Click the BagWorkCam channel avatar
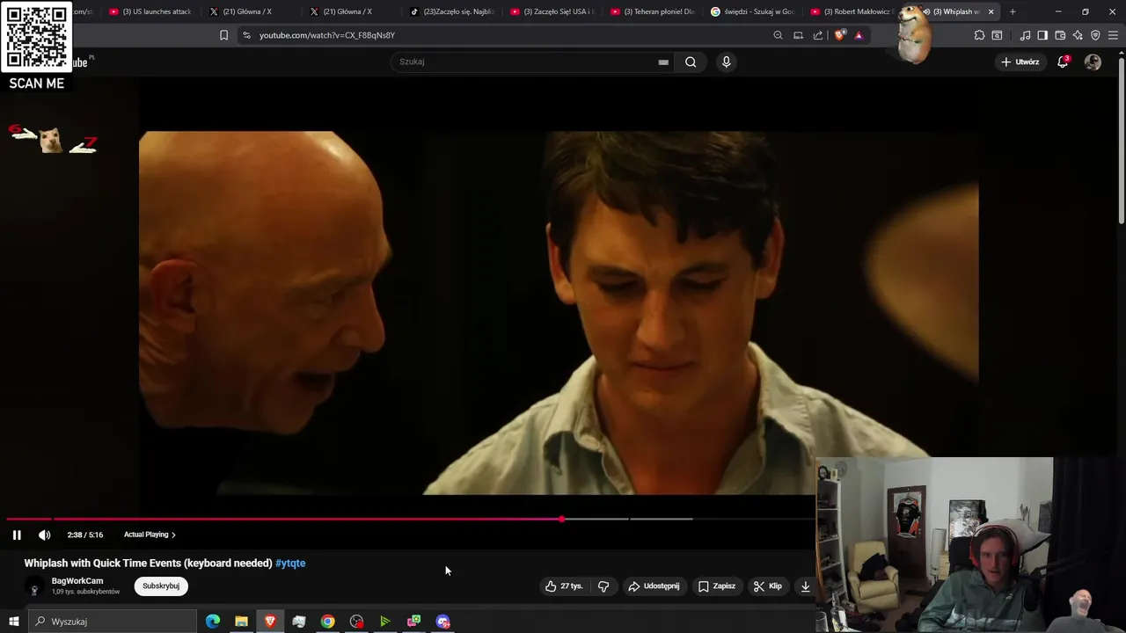The height and width of the screenshot is (633, 1126). 34,587
